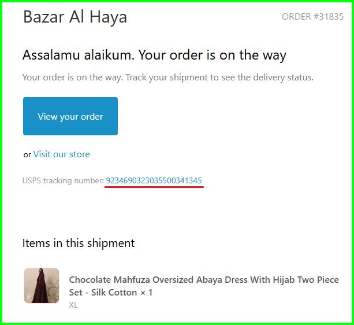Open USPS tracking link 9234690323035500341345
The height and width of the screenshot is (325, 354).
[x=154, y=180]
